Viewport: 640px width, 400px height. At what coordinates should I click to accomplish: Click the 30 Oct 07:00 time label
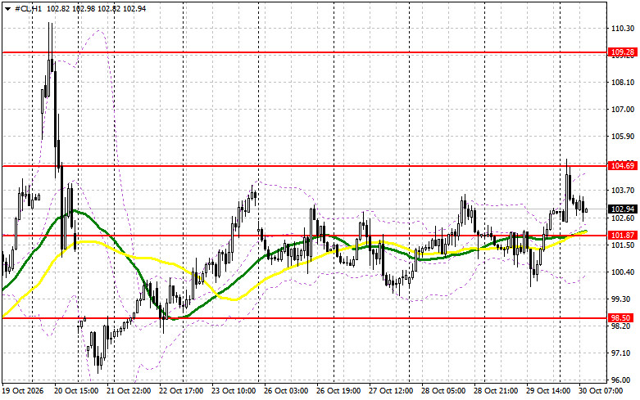(601, 391)
